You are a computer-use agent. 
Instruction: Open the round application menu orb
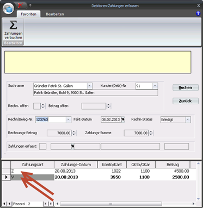pos(8,9)
